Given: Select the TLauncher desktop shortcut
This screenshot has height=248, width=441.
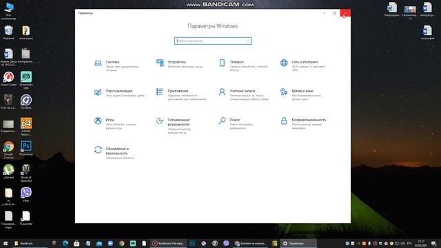Looking at the screenshot, I should (26, 218).
